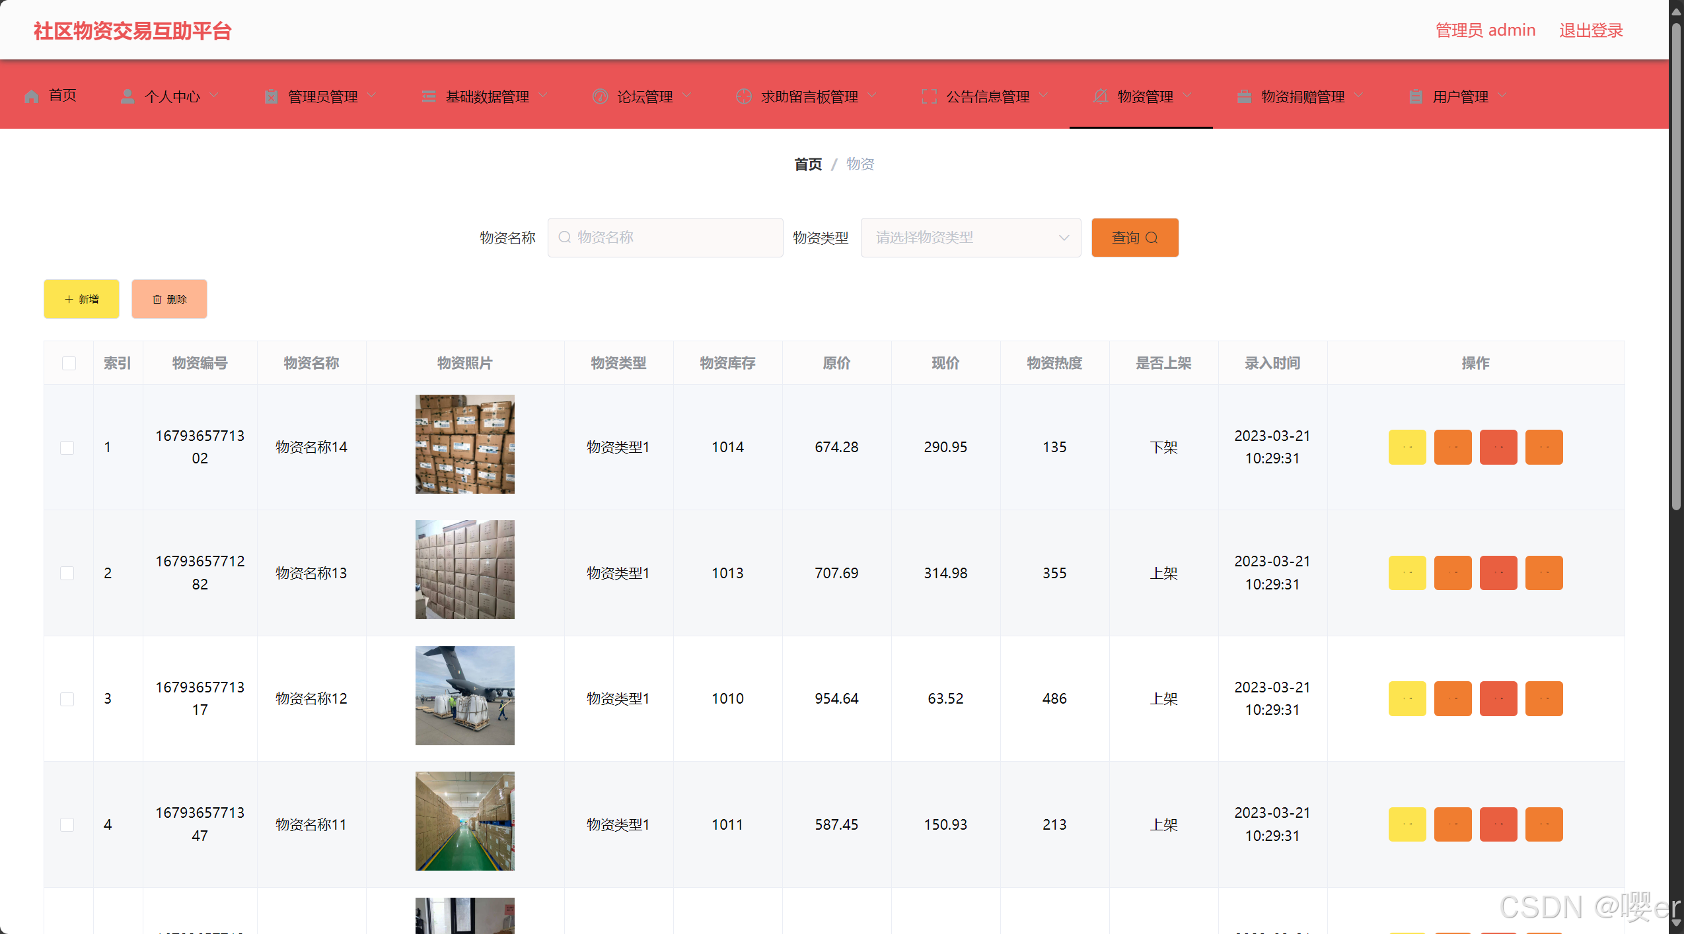Check the row checkbox for 物资名称12
The width and height of the screenshot is (1684, 934).
click(67, 699)
